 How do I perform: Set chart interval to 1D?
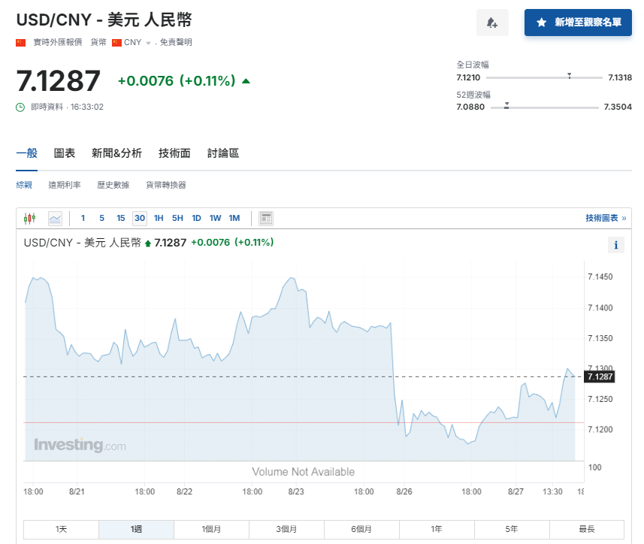point(196,219)
